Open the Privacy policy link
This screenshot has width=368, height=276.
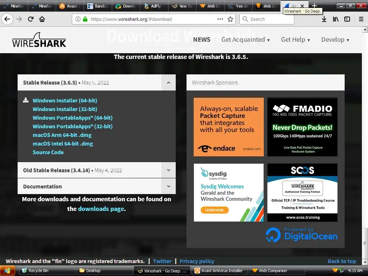coord(197,261)
